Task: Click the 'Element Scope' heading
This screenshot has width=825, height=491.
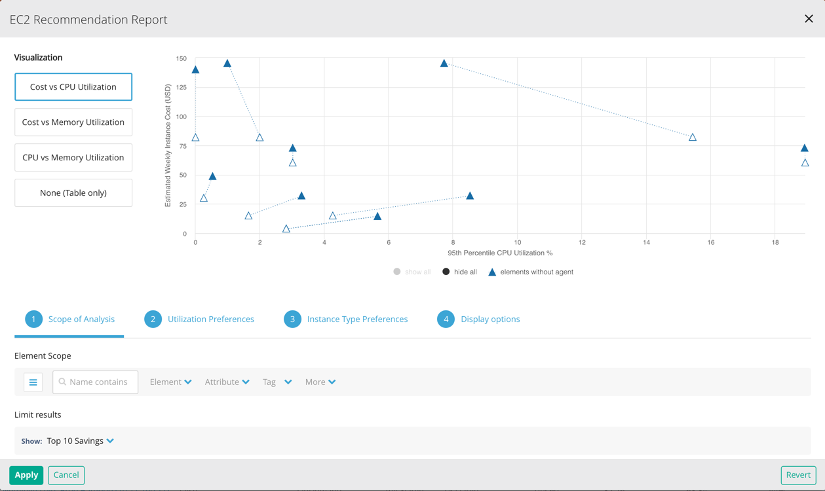Action: pyautogui.click(x=43, y=356)
